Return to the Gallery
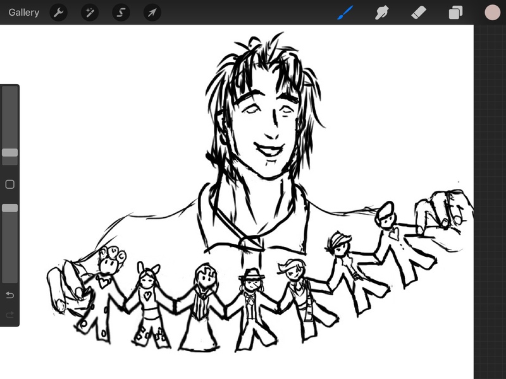Image resolution: width=506 pixels, height=379 pixels. coord(24,13)
